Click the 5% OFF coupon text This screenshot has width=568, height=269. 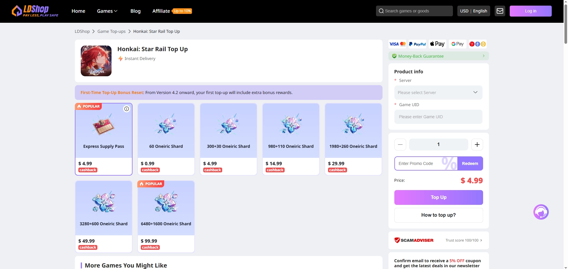(457, 261)
